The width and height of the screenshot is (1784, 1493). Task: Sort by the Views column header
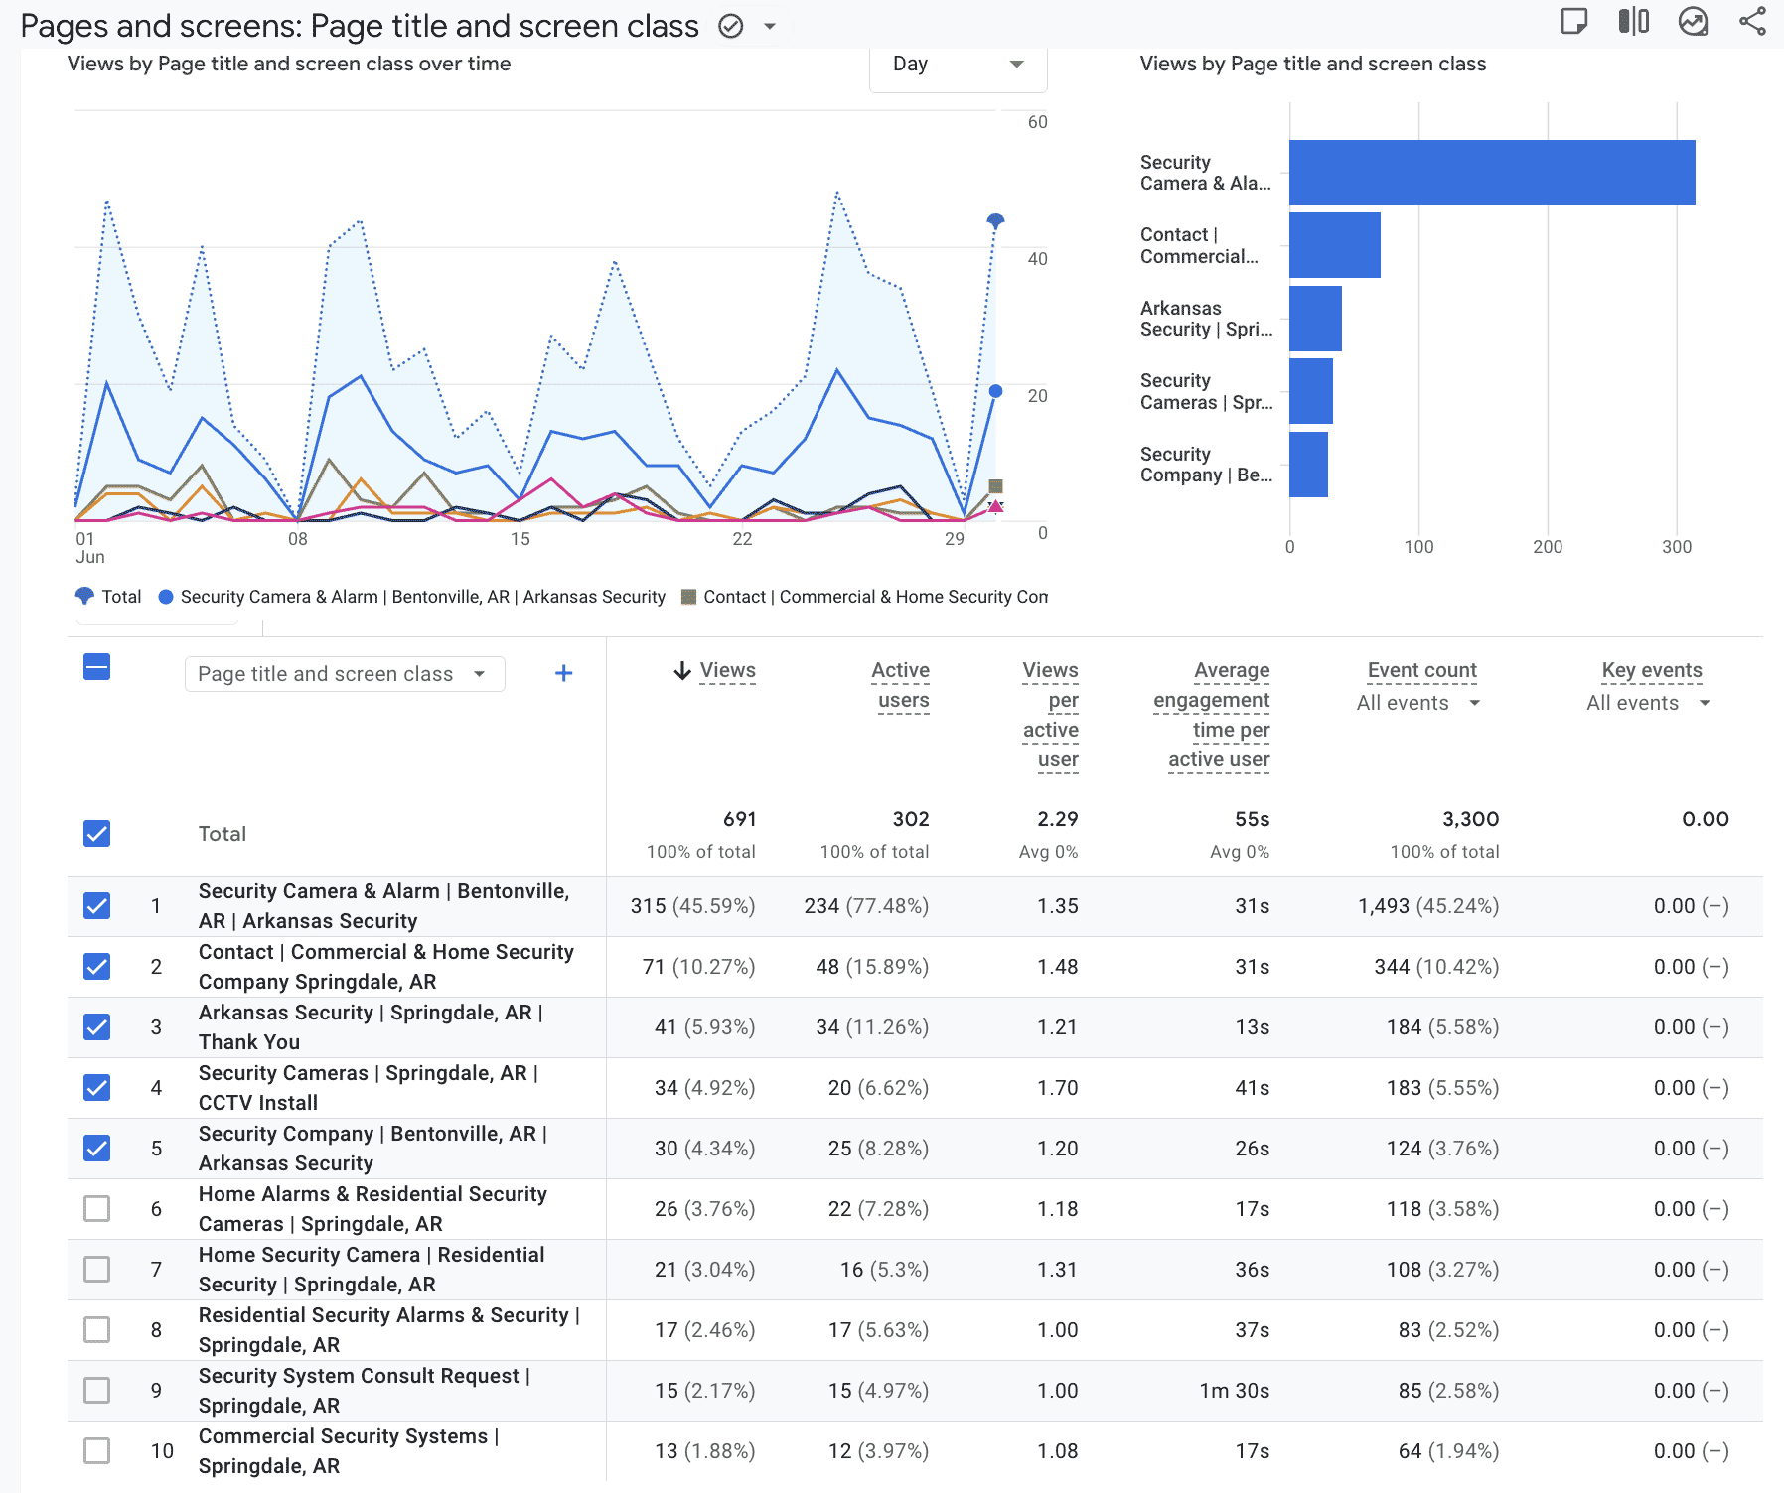pyautogui.click(x=728, y=671)
